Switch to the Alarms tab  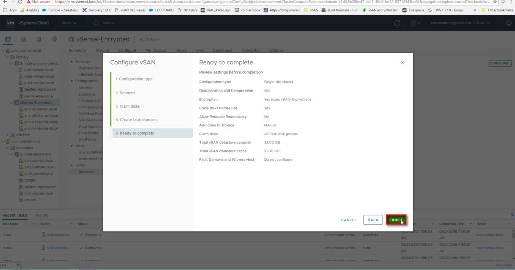[x=42, y=215]
